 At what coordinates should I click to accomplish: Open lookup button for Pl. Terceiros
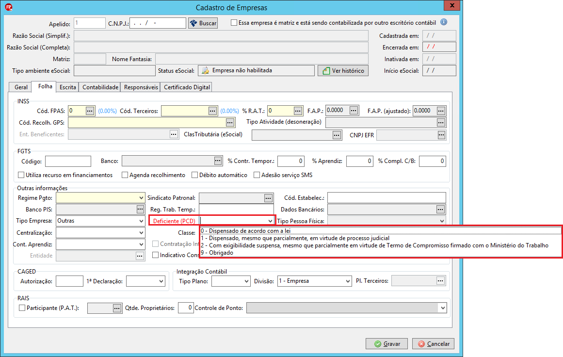[441, 281]
